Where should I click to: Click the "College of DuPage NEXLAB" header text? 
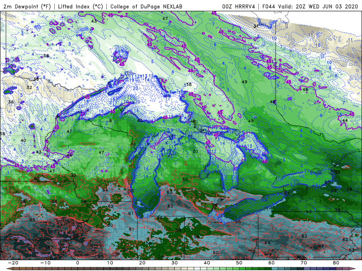(146, 6)
